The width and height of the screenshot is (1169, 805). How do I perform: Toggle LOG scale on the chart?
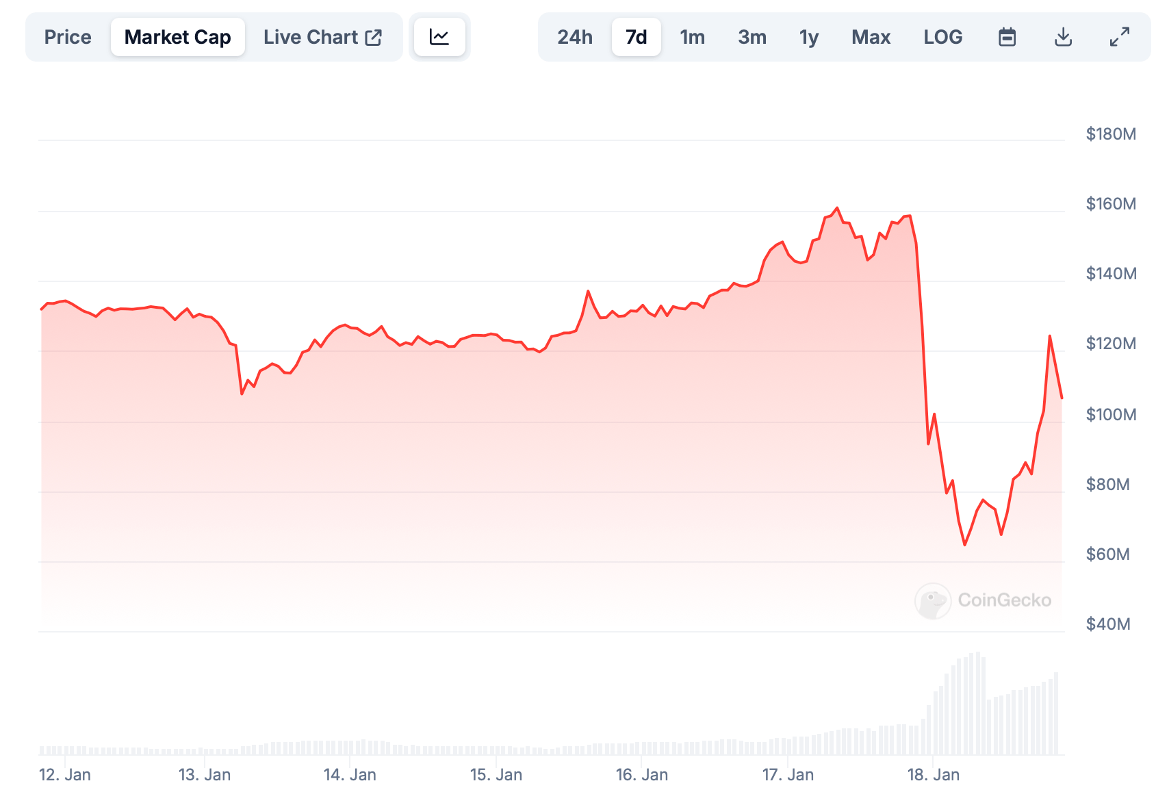(942, 37)
